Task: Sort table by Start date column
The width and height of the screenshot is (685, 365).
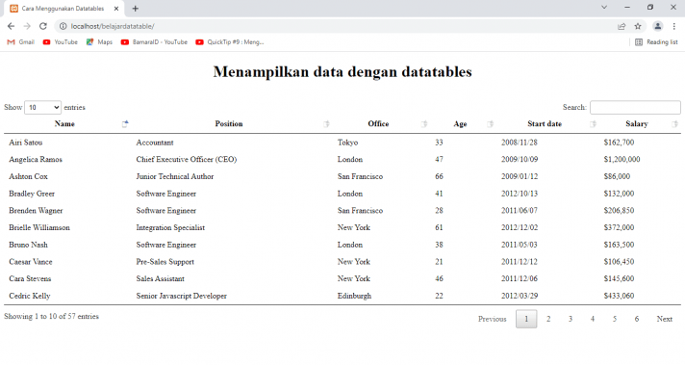Action: [x=545, y=123]
